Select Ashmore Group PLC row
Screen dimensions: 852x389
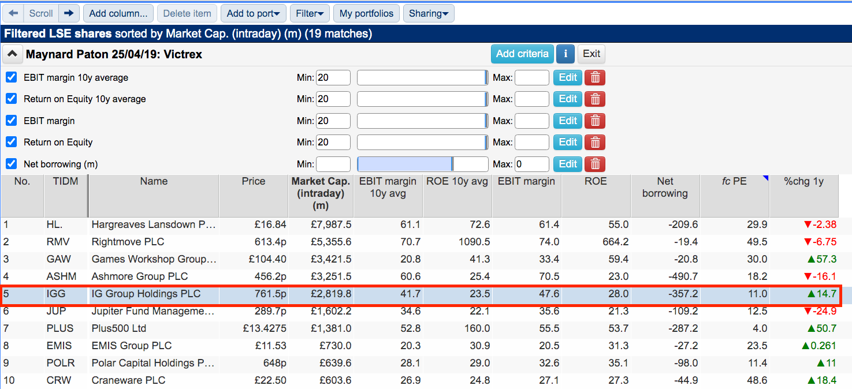pyautogui.click(x=420, y=276)
